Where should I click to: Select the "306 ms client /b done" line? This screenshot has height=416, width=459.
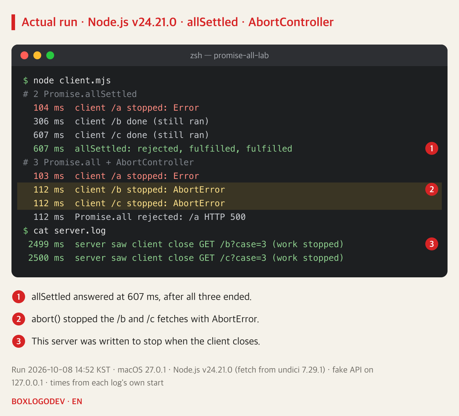(x=121, y=121)
